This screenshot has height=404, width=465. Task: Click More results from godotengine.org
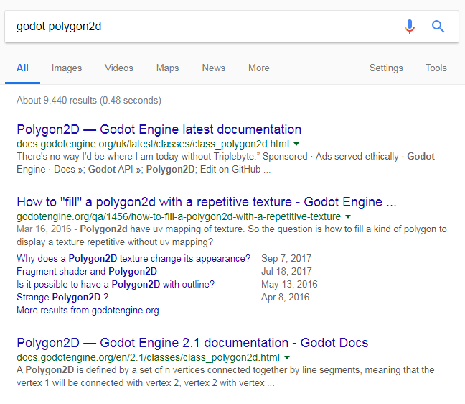[x=88, y=310]
